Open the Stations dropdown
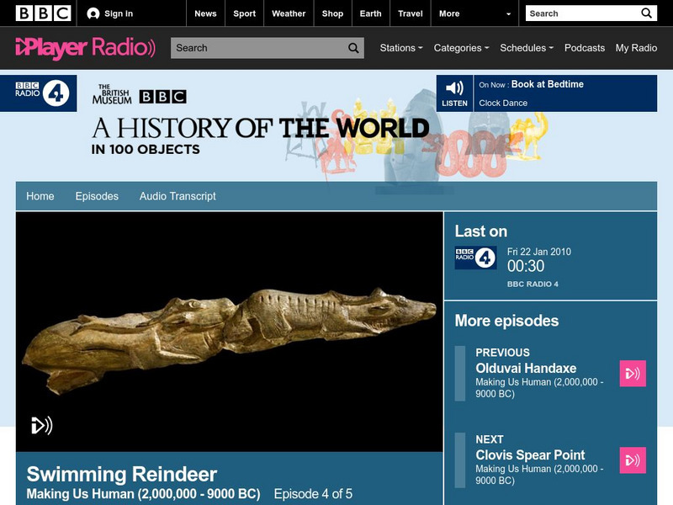This screenshot has width=673, height=505. (400, 48)
